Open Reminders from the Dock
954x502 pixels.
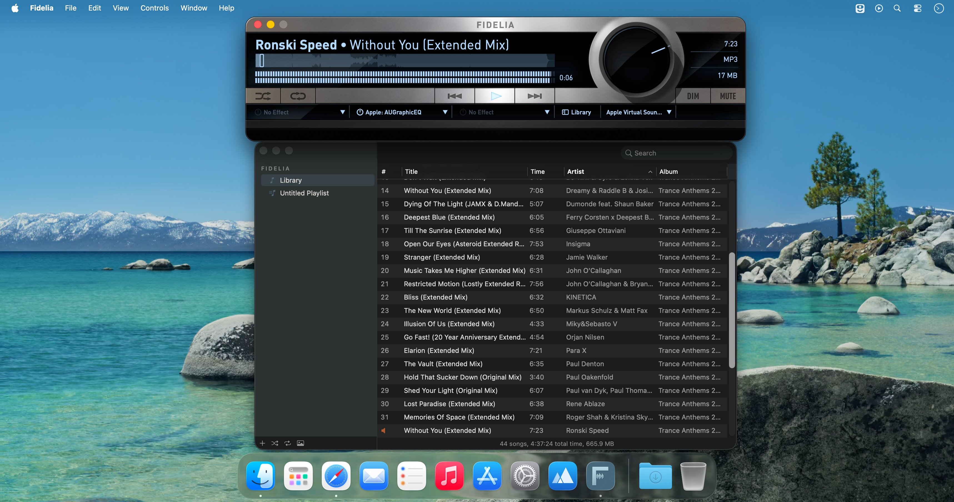coord(412,476)
